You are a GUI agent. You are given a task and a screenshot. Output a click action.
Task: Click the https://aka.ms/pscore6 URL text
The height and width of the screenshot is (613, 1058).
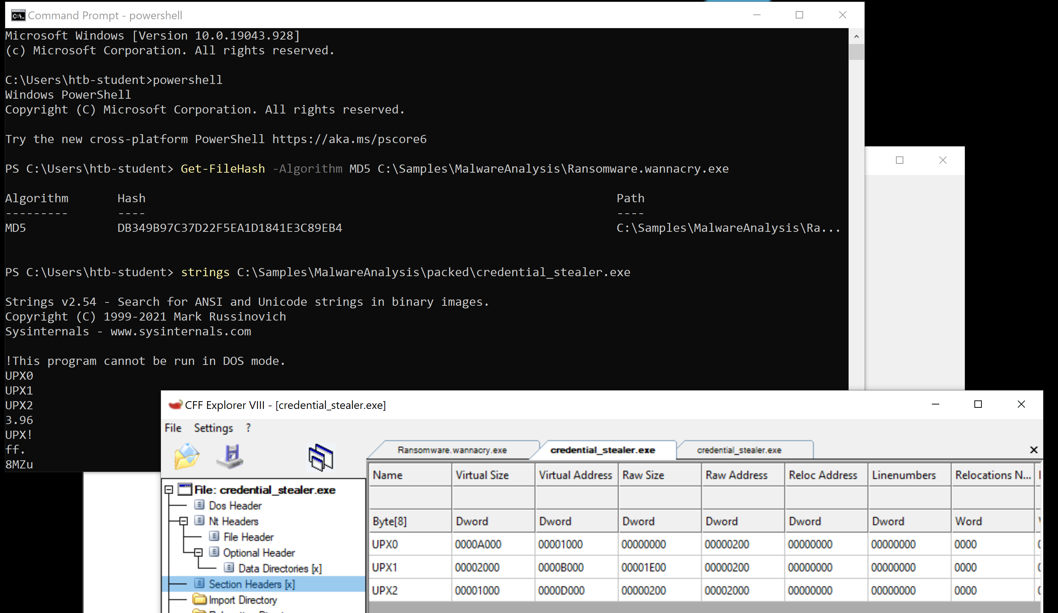349,139
